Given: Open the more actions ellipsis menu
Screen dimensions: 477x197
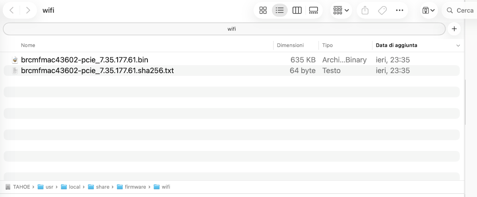Looking at the screenshot, I should pos(399,11).
